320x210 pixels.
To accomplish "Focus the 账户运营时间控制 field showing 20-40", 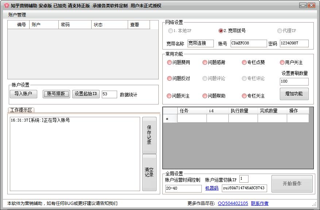I will click(x=183, y=189).
